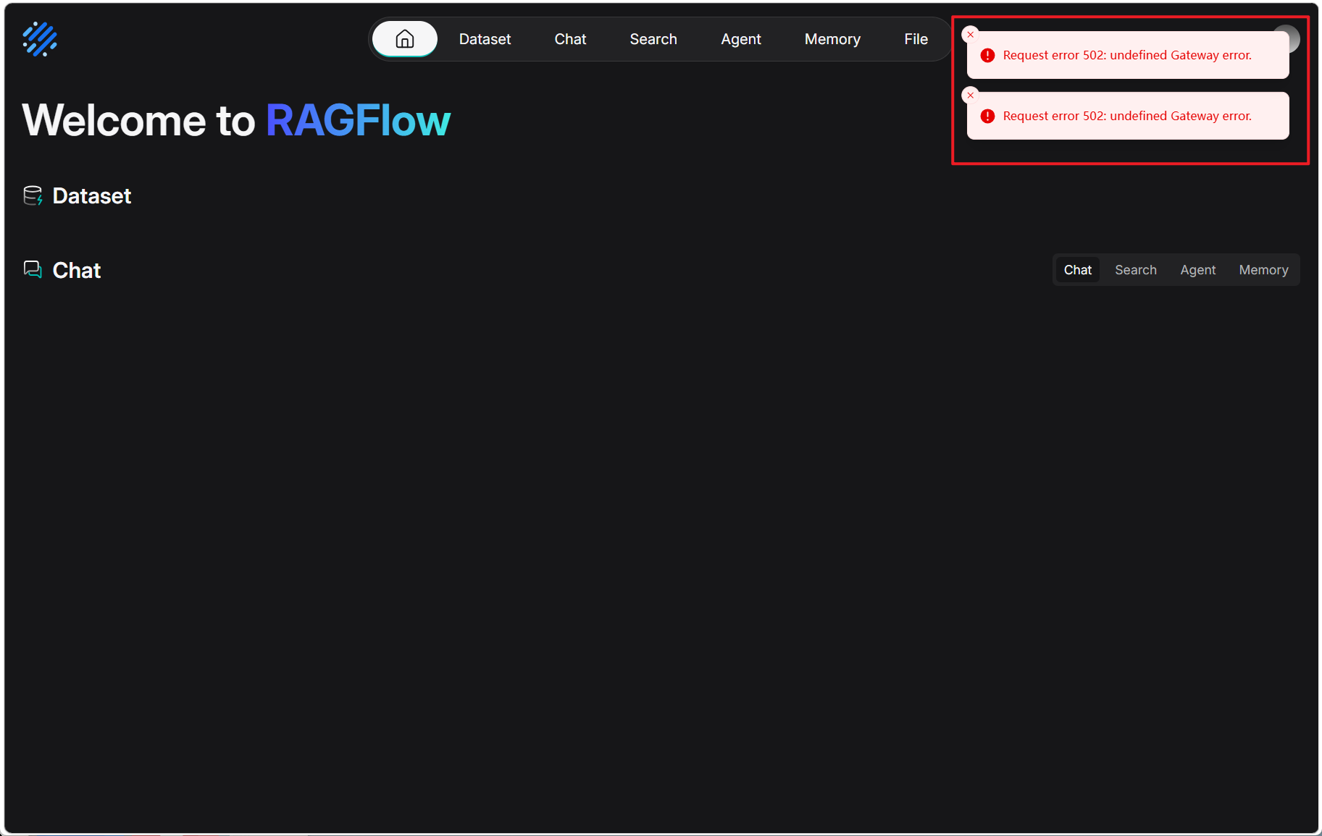Click the Chat section heading
This screenshot has height=836, width=1322.
(77, 271)
